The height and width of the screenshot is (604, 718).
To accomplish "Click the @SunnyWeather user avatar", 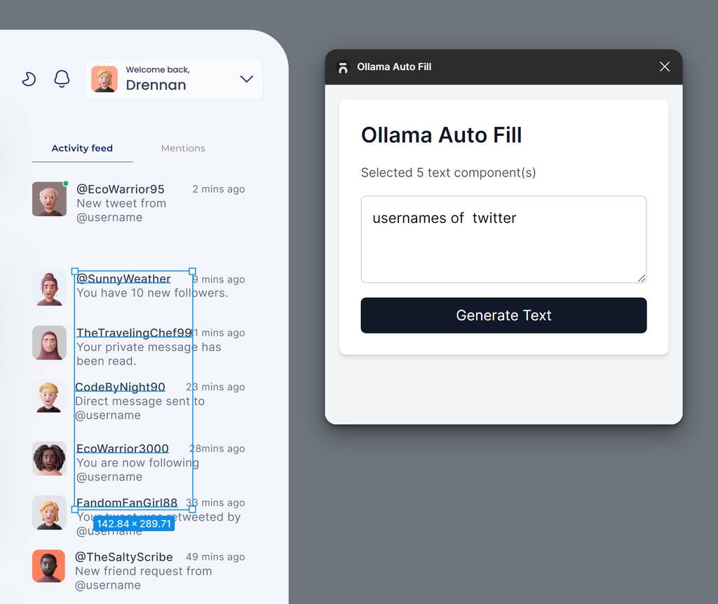I will [49, 289].
